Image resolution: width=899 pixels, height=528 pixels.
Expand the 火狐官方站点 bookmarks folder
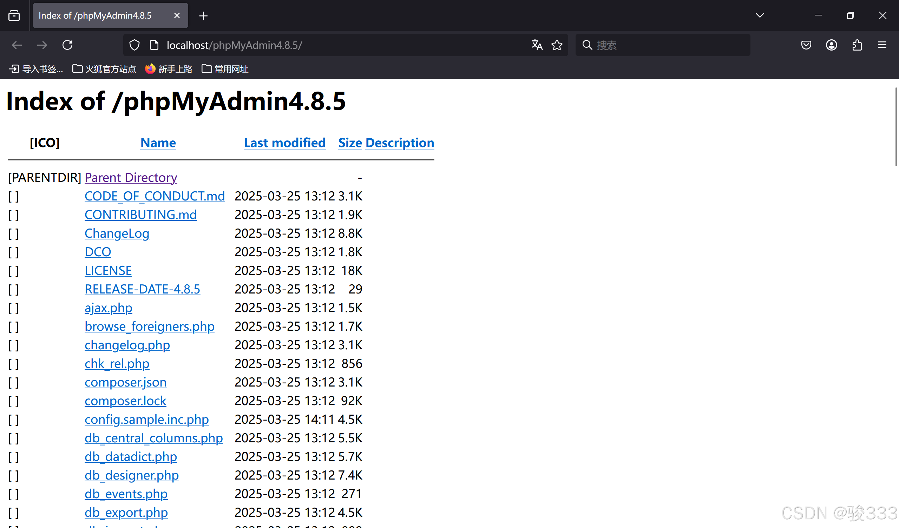coord(104,68)
